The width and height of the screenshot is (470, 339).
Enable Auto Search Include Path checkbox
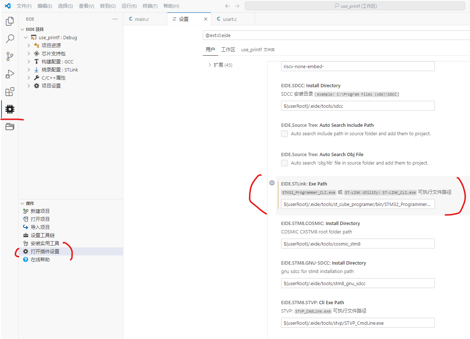(x=284, y=133)
